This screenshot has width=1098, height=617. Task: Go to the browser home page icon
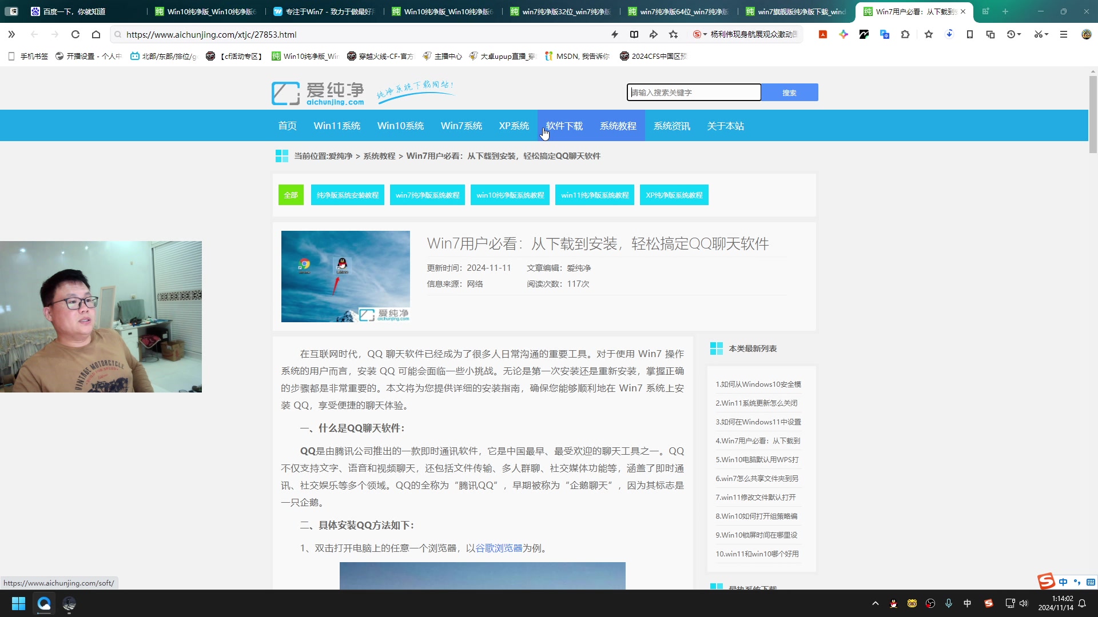[x=96, y=34]
